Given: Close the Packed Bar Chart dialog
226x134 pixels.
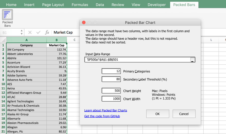Looking at the screenshot, I should point(84,23).
